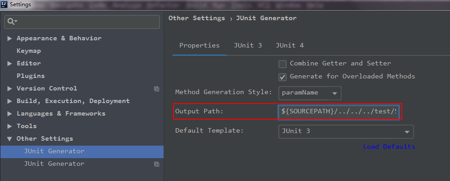Click inside the Output Path field
450x181 pixels.
coord(339,112)
